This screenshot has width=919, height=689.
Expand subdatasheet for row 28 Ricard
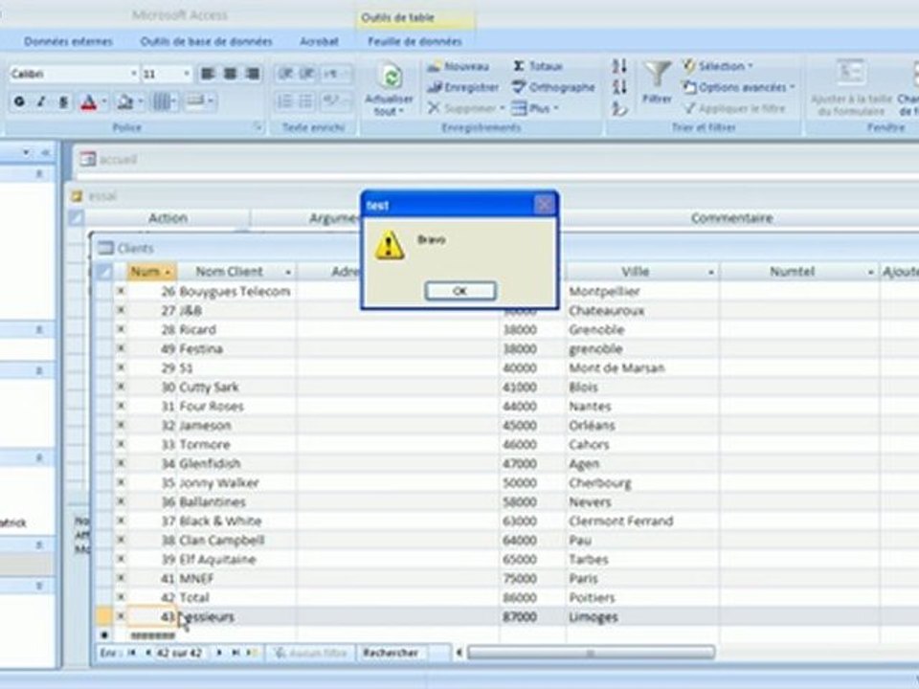[x=121, y=329]
